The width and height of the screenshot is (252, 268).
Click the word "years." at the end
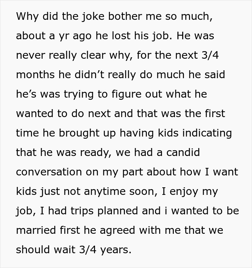pos(116,250)
